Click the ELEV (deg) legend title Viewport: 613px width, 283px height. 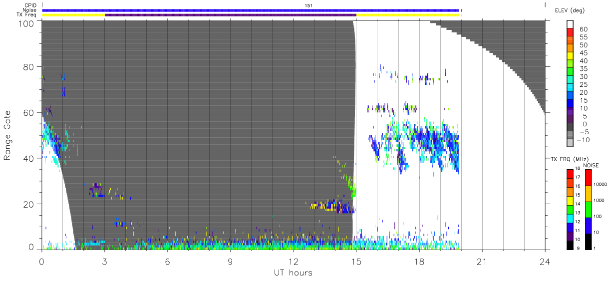[570, 10]
